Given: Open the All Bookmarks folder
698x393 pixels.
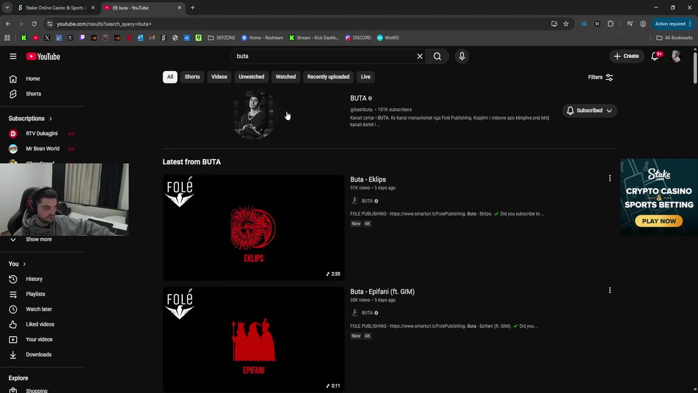Looking at the screenshot, I should click(675, 38).
